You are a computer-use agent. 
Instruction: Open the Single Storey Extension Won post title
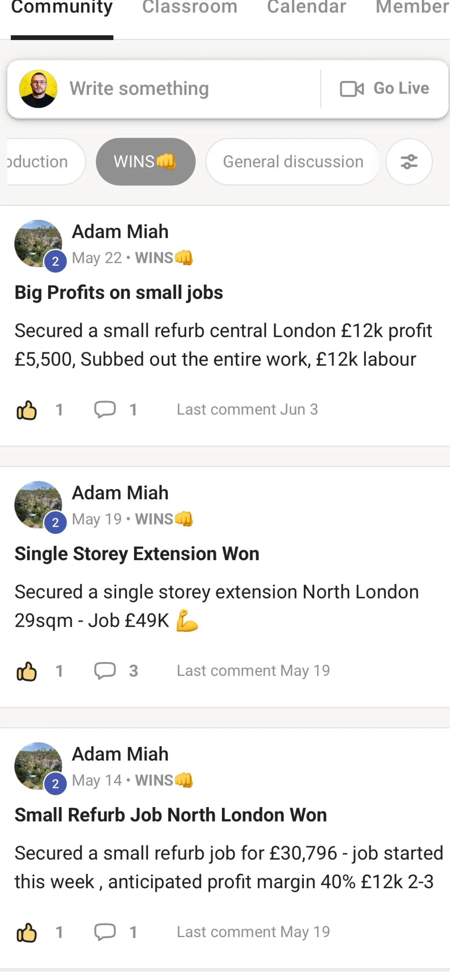[x=137, y=554]
